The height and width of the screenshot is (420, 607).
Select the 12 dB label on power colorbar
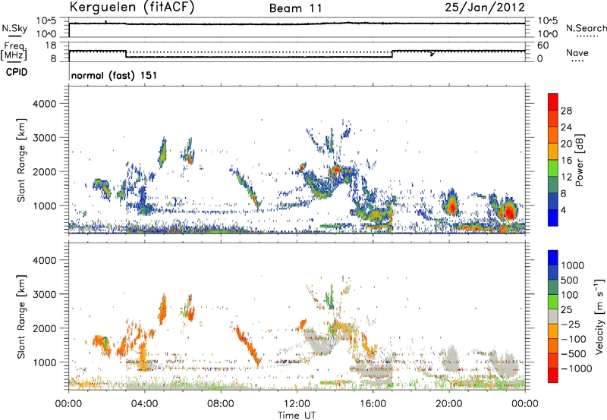566,177
